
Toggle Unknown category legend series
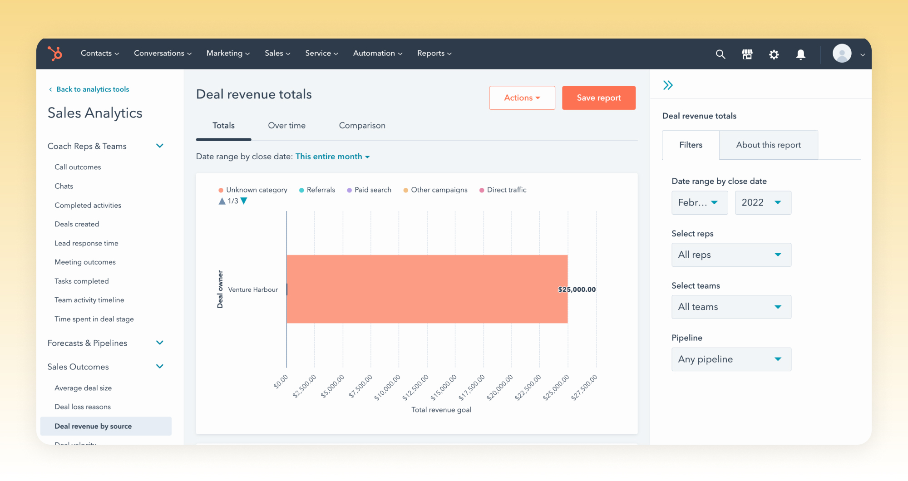(253, 190)
